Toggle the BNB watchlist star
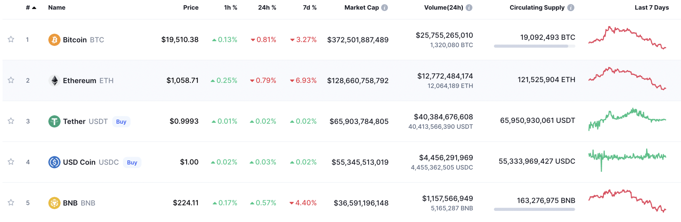681x222 pixels. pyautogui.click(x=11, y=203)
